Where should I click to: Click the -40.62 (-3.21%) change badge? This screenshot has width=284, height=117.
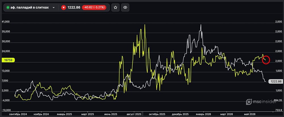pos(94,7)
